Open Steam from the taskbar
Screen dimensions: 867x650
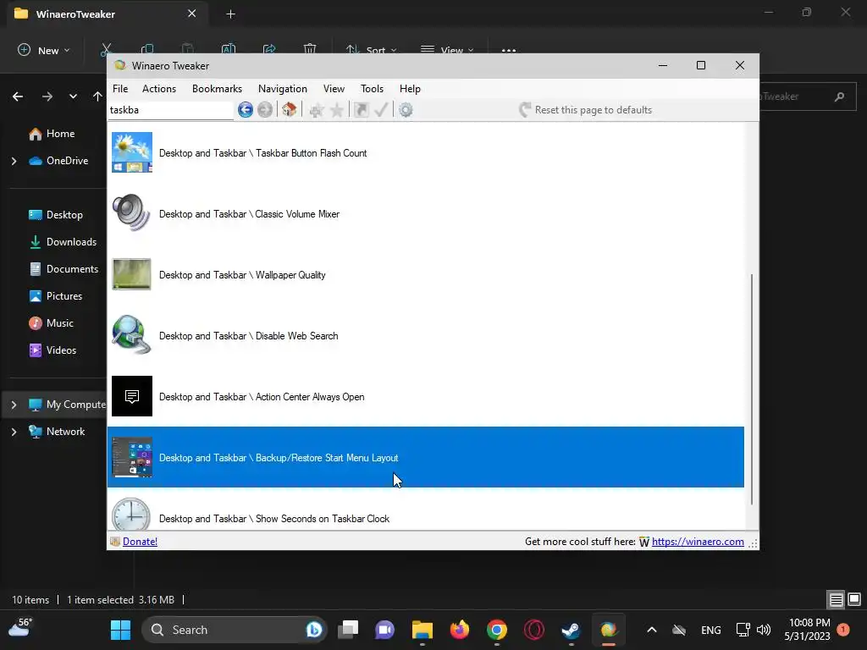(x=571, y=630)
